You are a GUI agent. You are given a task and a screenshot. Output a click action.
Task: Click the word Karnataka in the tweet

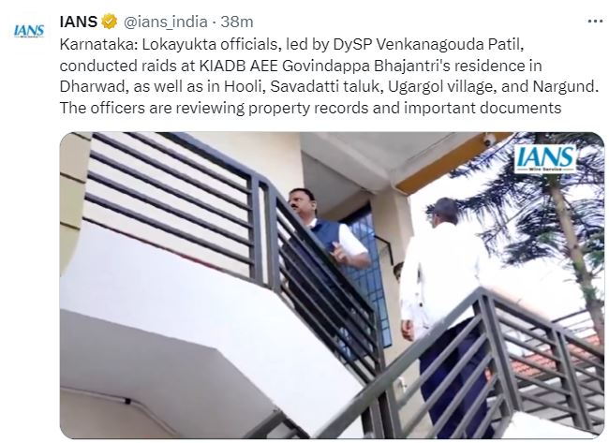98,45
